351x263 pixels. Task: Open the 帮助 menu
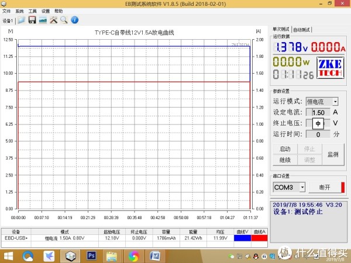pyautogui.click(x=58, y=11)
